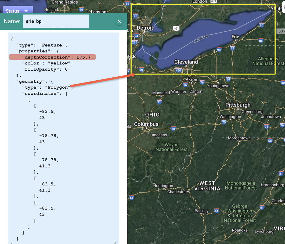Click the Detroit city label
Screen dimensions: 285x244
(x=145, y=28)
